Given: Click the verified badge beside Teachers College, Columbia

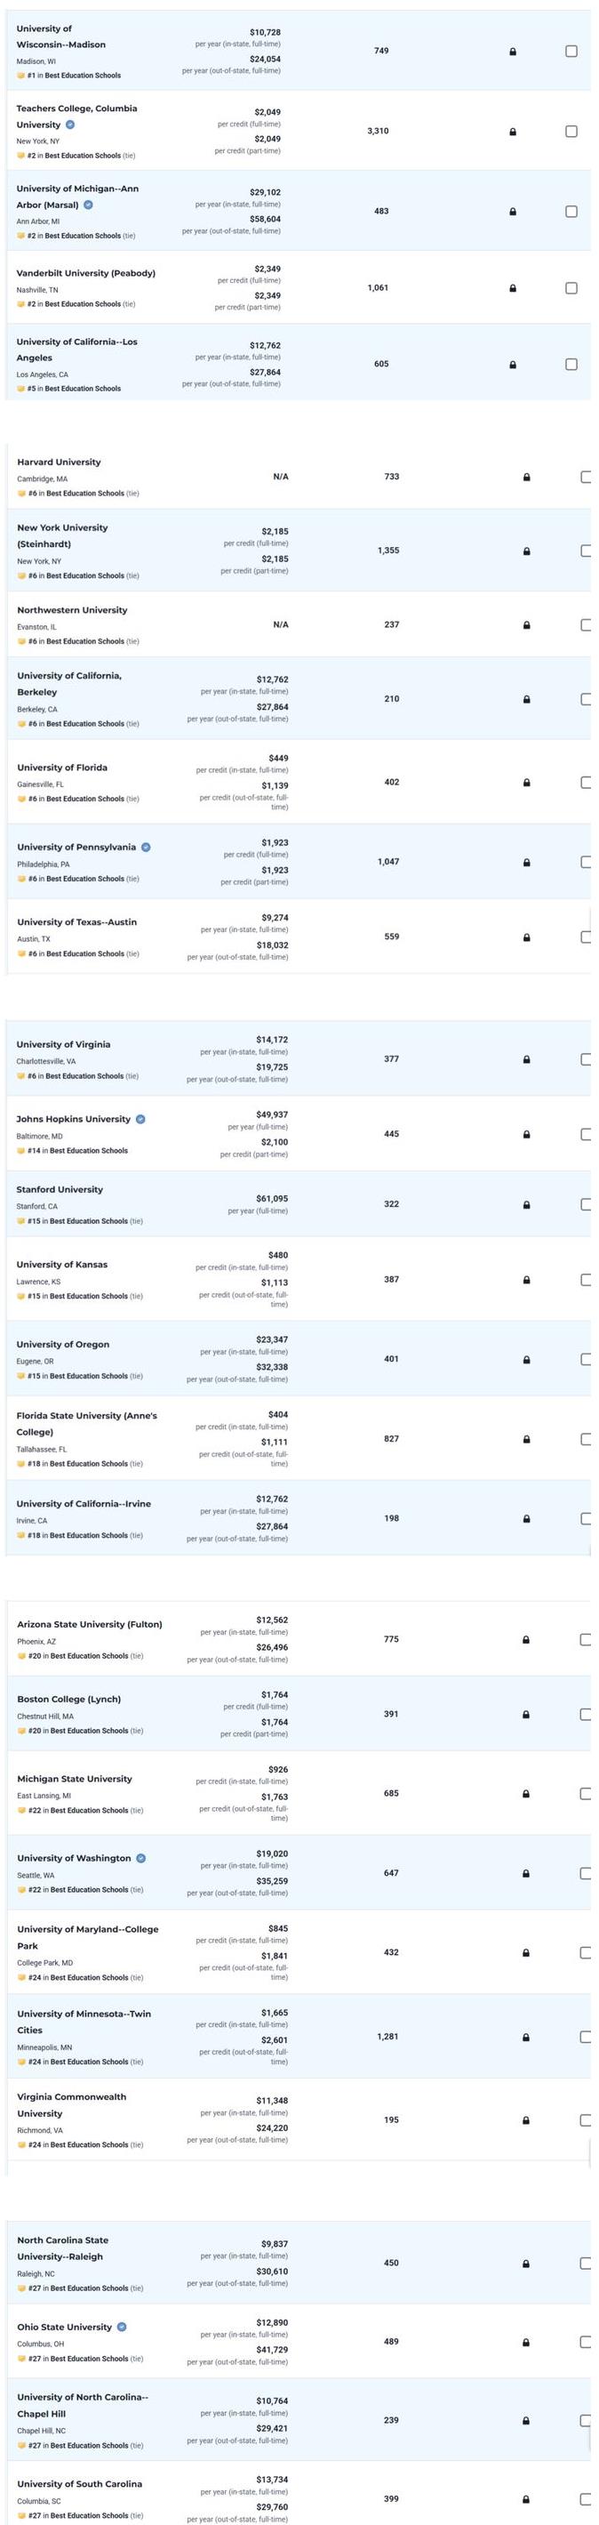Looking at the screenshot, I should coord(70,125).
